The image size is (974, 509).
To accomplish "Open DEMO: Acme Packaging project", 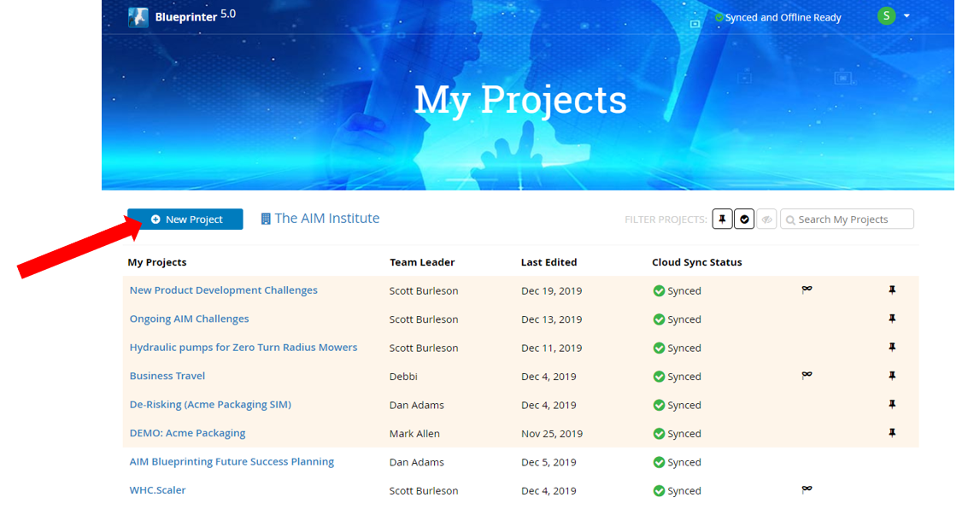I will click(x=187, y=433).
